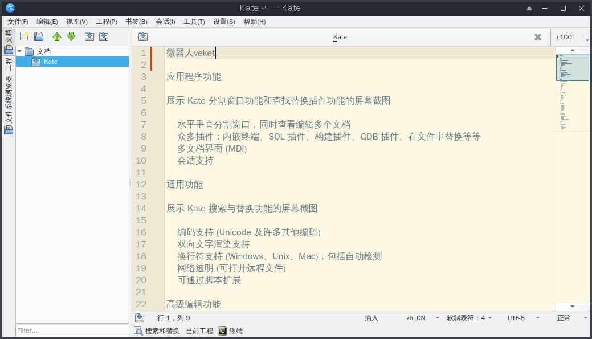Image resolution: width=592 pixels, height=339 pixels.
Task: Toggle the 文件系统浏览器 sidebar panel tab
Action: 9,105
